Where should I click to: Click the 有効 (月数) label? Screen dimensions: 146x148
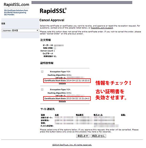pyautogui.click(x=48, y=48)
